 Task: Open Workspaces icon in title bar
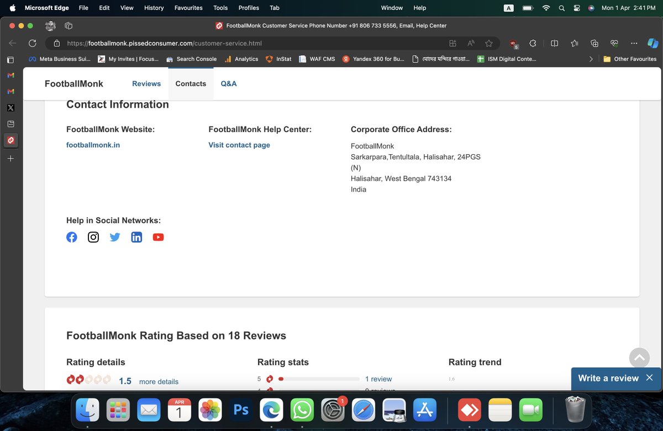(69, 25)
